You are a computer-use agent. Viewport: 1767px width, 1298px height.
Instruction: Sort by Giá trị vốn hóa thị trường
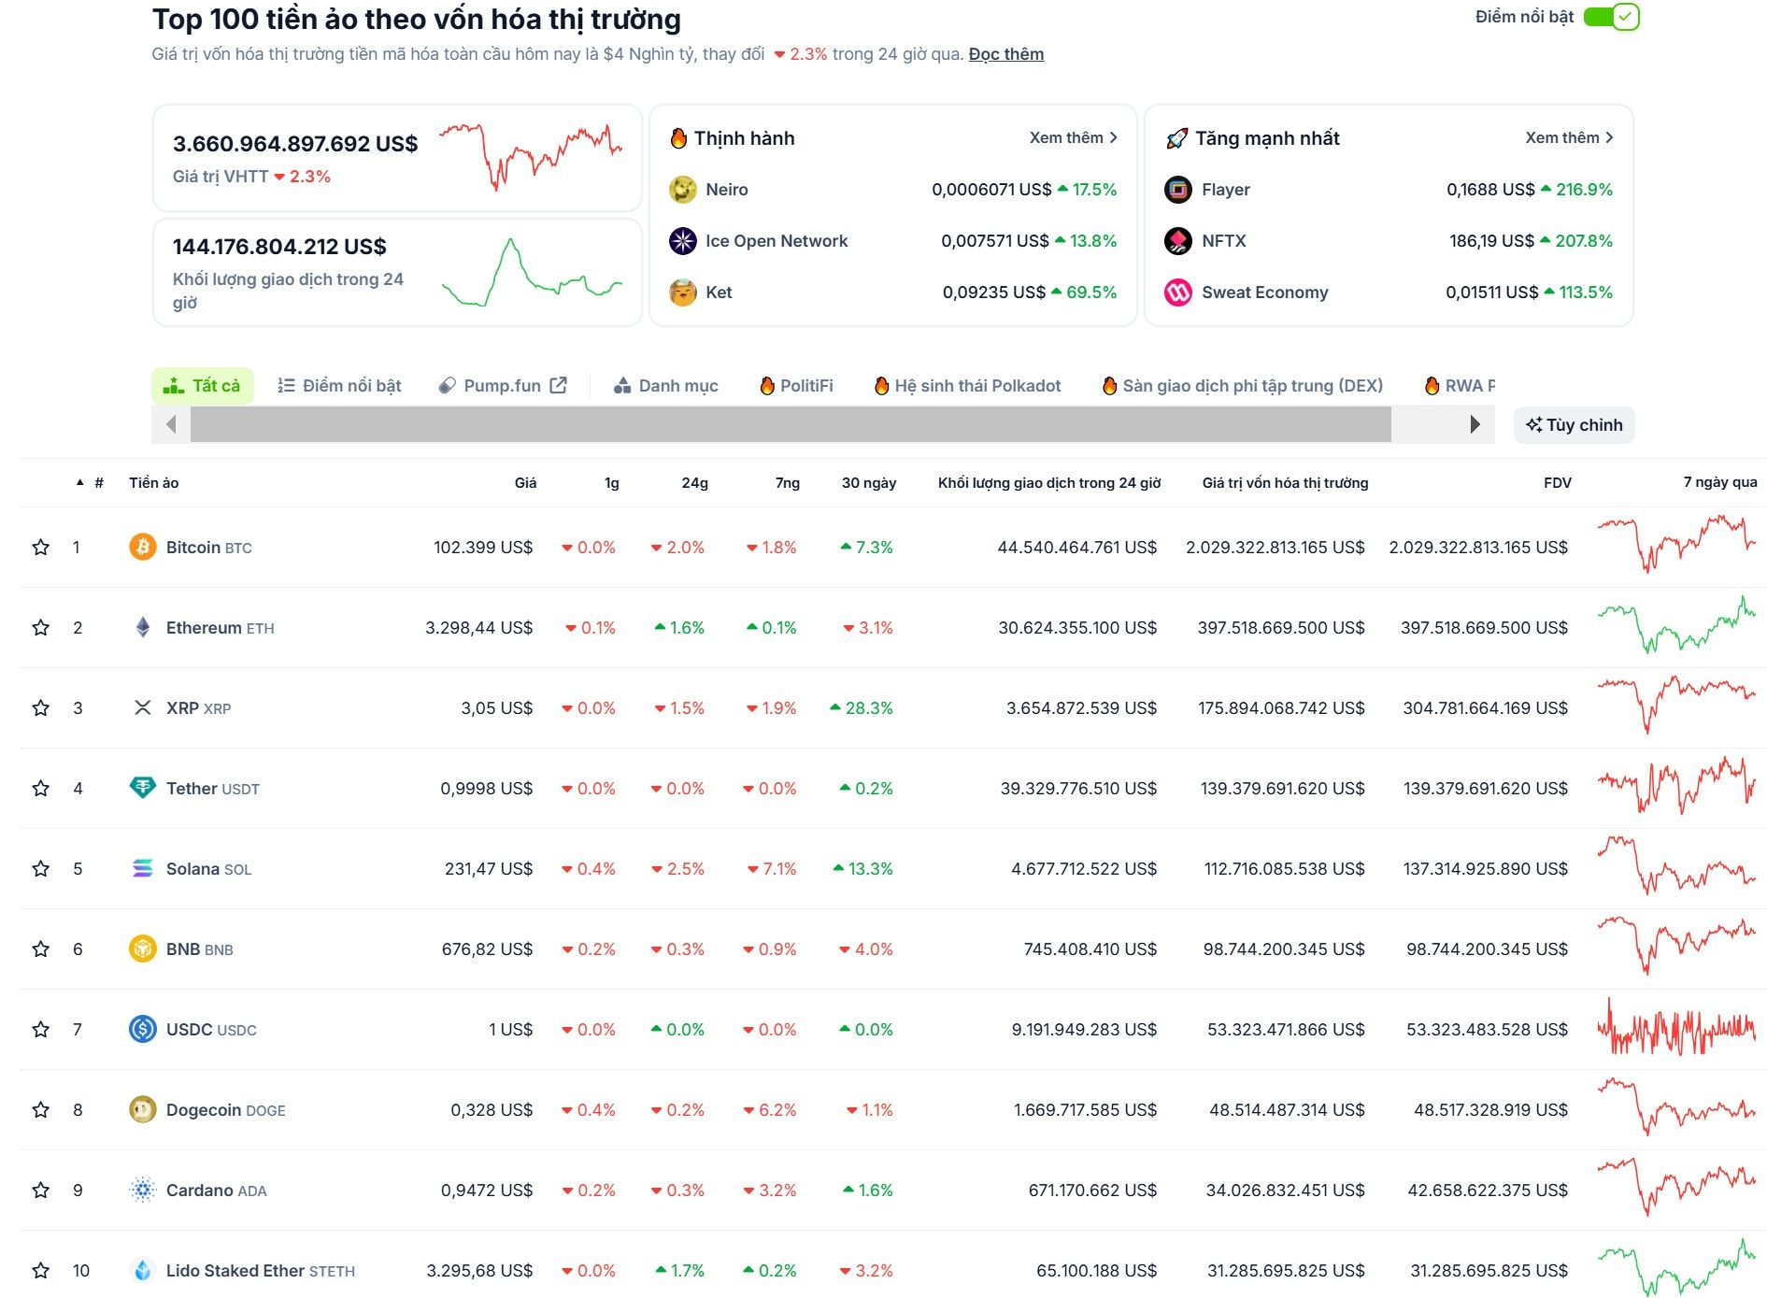pos(1285,483)
